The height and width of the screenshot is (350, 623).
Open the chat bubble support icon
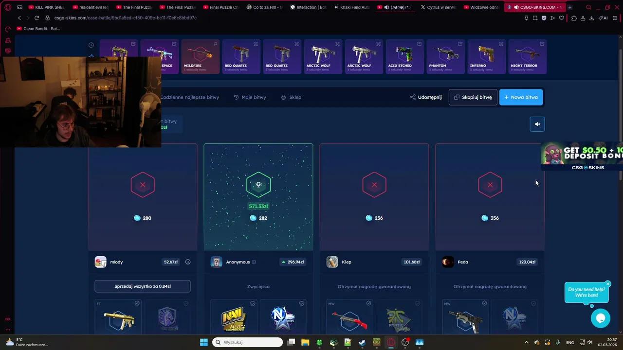pos(601,318)
